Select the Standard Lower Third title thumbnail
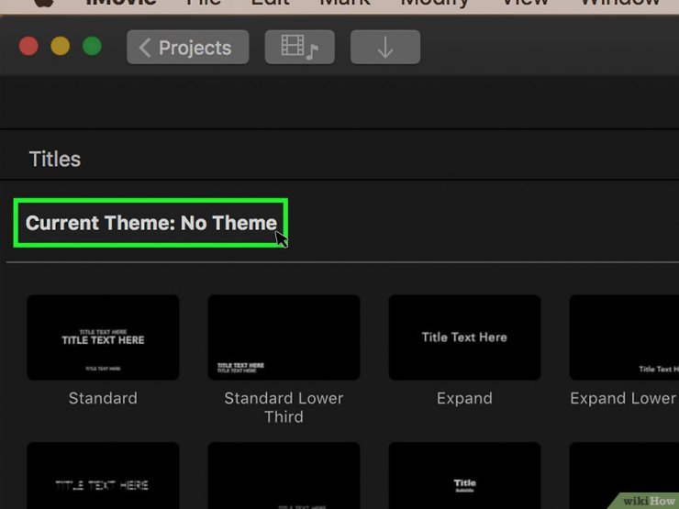The width and height of the screenshot is (679, 509). coord(284,337)
